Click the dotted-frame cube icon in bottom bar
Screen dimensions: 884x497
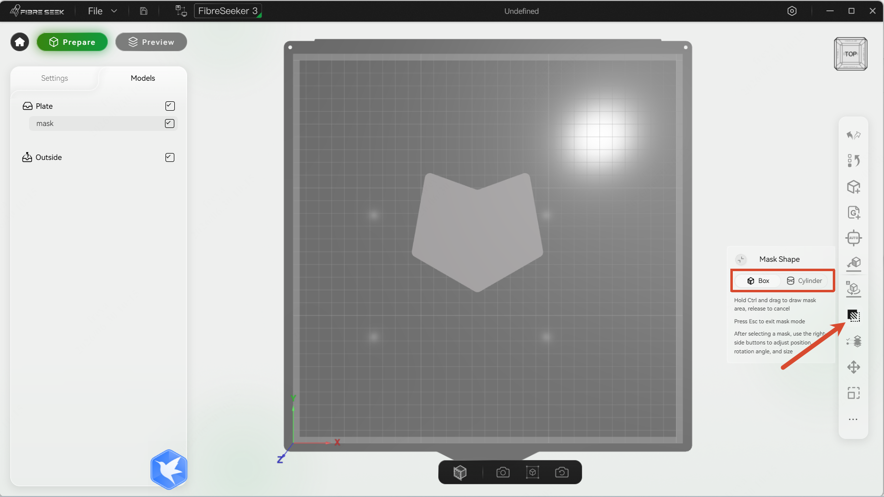pos(532,472)
